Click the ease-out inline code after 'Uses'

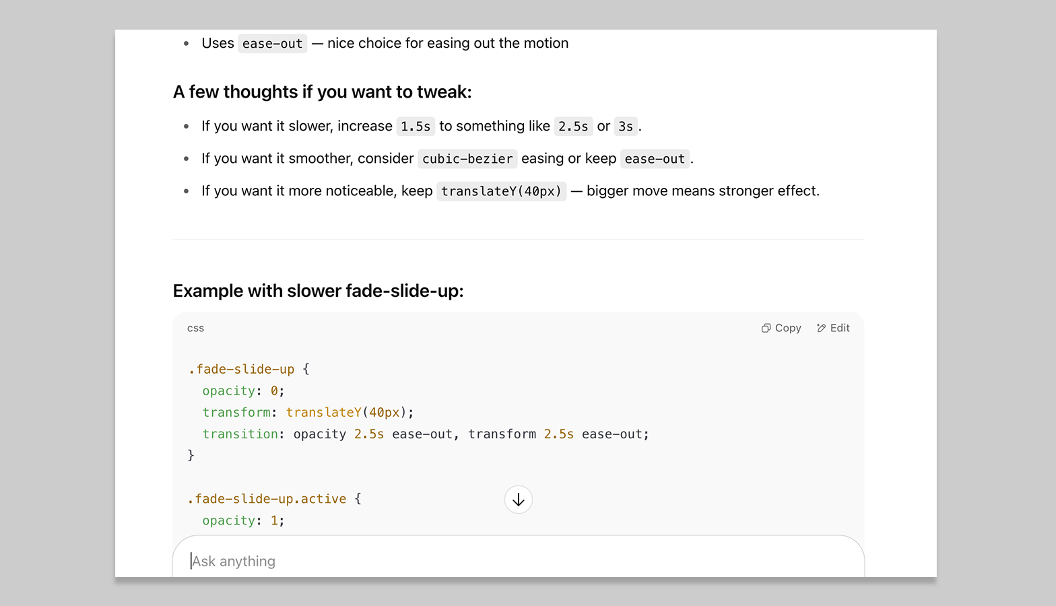272,44
